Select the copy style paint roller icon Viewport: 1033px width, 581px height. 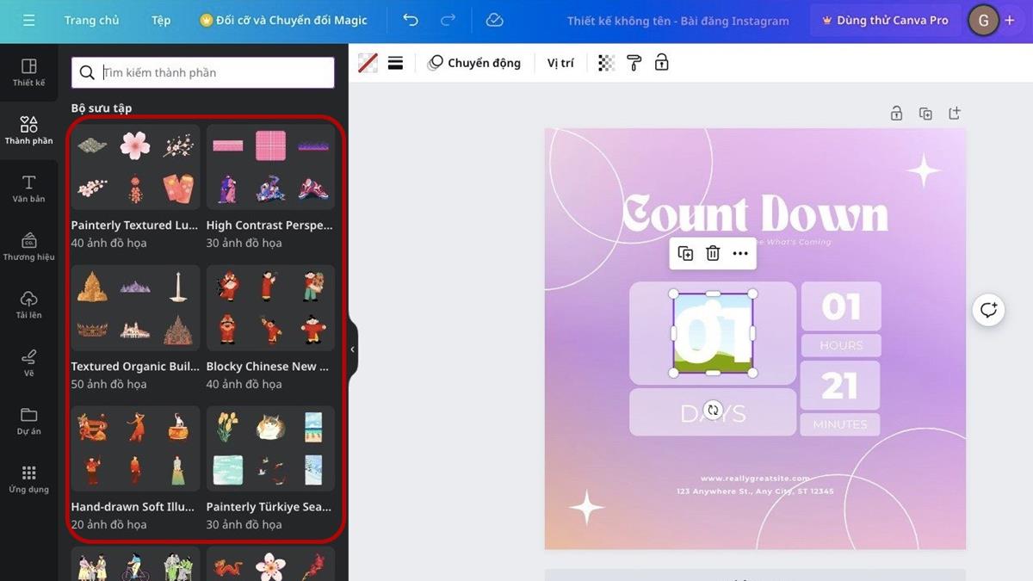[x=634, y=63]
